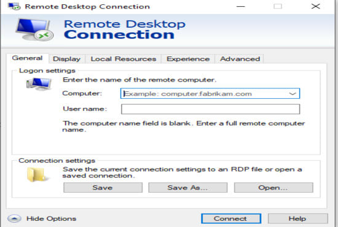Image resolution: width=338 pixels, height=227 pixels.
Task: Click the Open... button
Action: [x=273, y=188]
